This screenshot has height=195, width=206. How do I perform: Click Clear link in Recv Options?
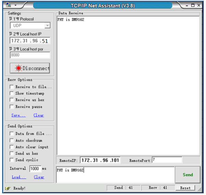click(38, 115)
